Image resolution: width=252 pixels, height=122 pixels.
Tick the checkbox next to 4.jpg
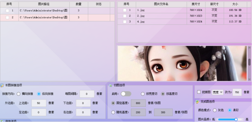coord(125,22)
